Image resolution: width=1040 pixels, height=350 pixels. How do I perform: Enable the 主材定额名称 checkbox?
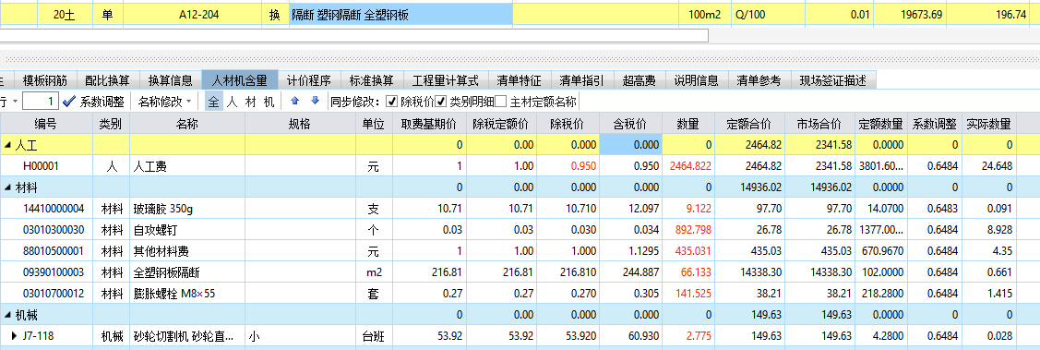click(x=501, y=102)
